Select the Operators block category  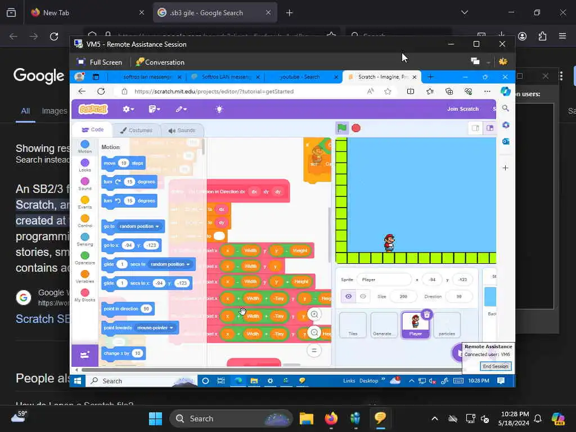85,258
